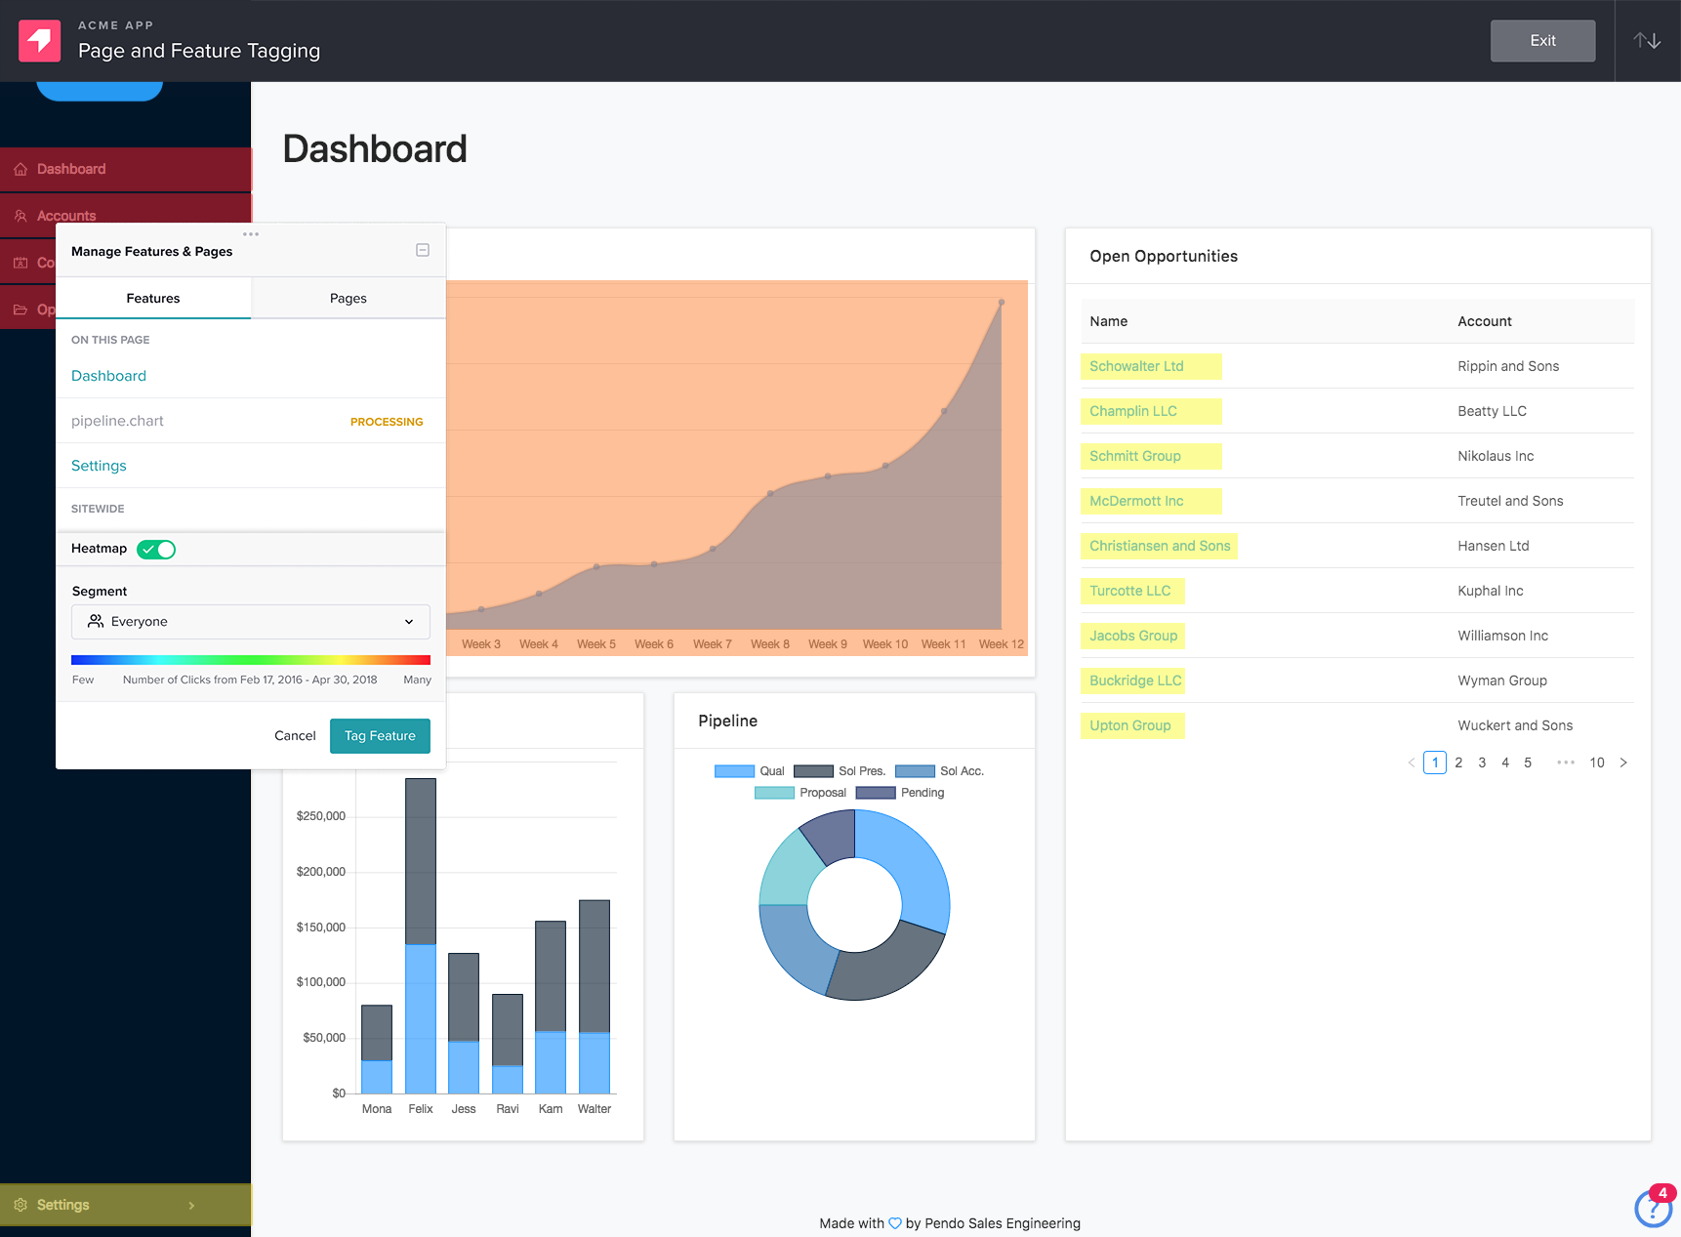Select the Settings feature link in panel
Image resolution: width=1681 pixels, height=1237 pixels.
[x=99, y=466]
